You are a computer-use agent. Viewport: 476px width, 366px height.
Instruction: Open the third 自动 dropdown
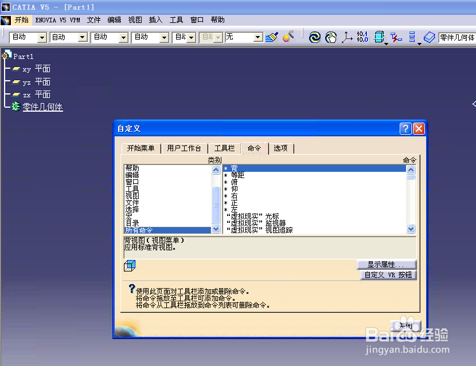click(x=123, y=38)
